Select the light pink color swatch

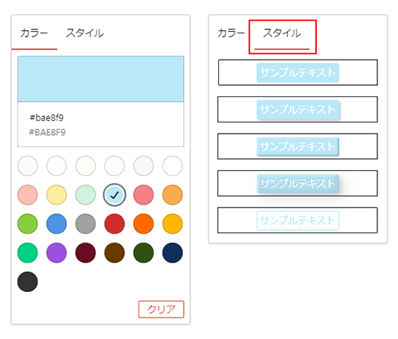28,195
